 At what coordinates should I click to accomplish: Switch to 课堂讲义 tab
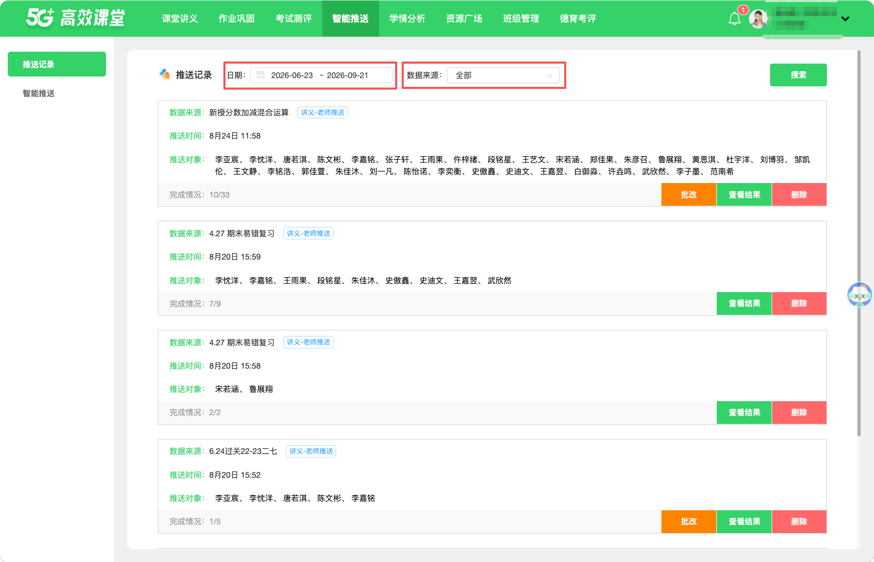click(x=179, y=19)
